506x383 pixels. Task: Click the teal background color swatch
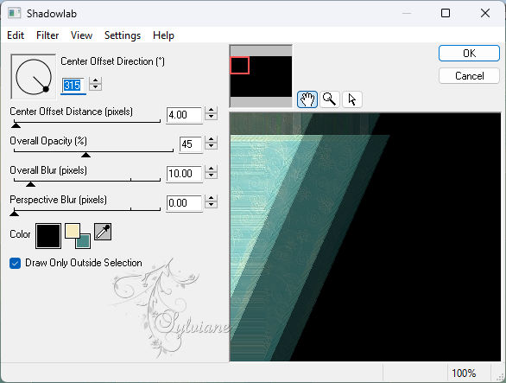(x=84, y=242)
